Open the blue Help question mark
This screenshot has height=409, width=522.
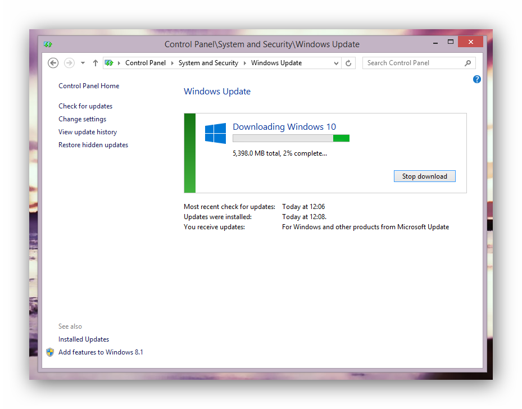(476, 79)
